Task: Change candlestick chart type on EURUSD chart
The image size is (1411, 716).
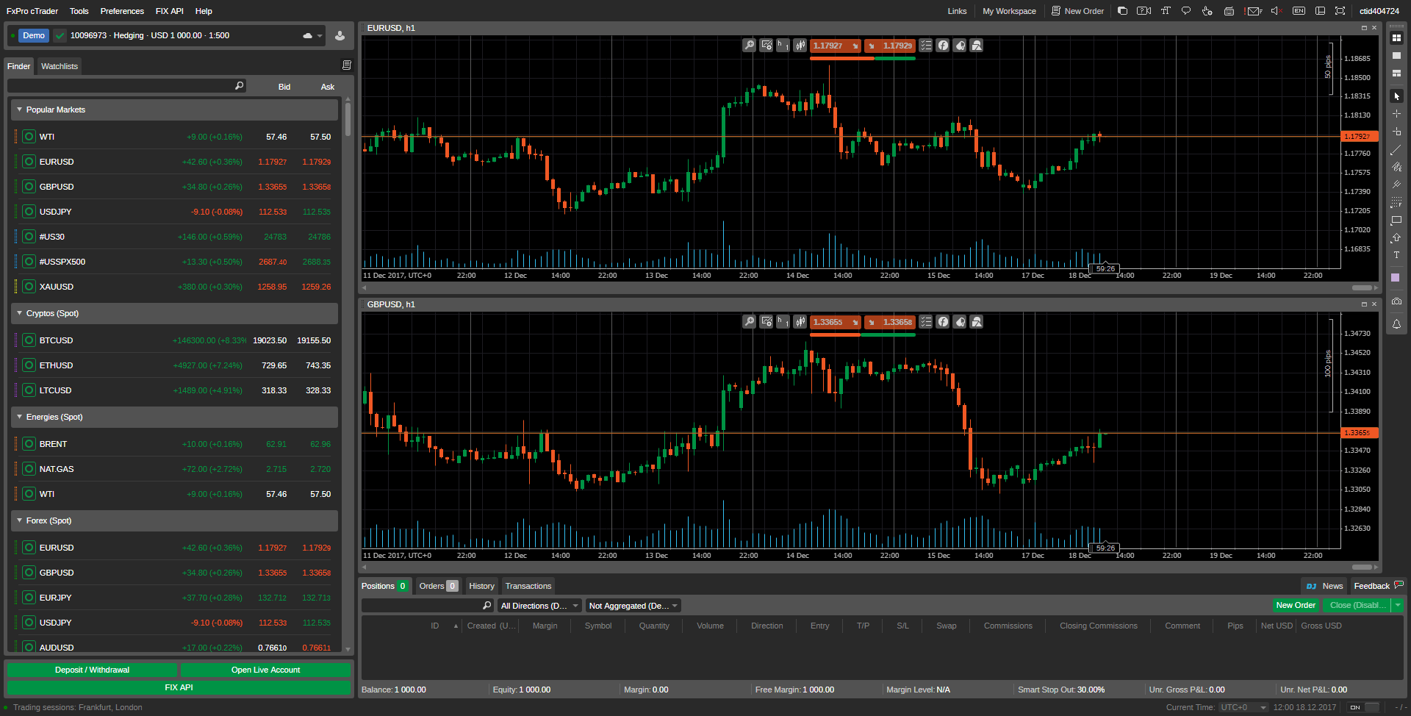Action: [x=800, y=46]
